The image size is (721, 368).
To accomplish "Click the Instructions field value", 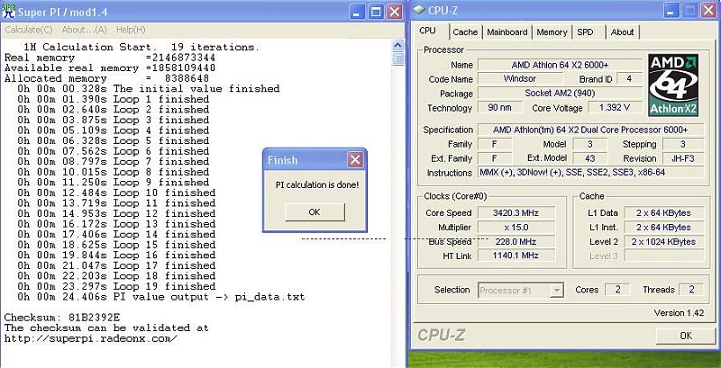I will click(x=591, y=173).
